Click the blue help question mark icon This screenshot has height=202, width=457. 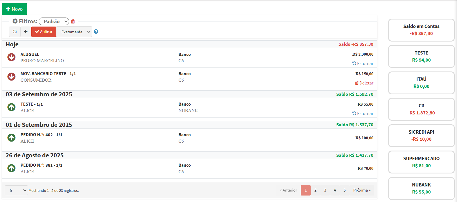[96, 32]
